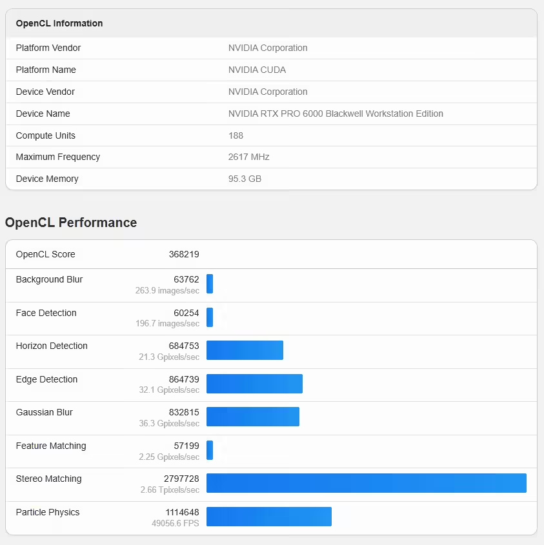
Task: Click the Stereo Matching label
Action: pyautogui.click(x=48, y=479)
